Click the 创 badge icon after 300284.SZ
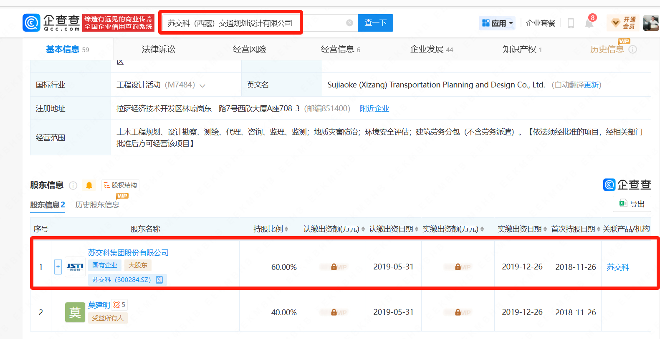Viewport: 660px width, 339px height. click(159, 280)
